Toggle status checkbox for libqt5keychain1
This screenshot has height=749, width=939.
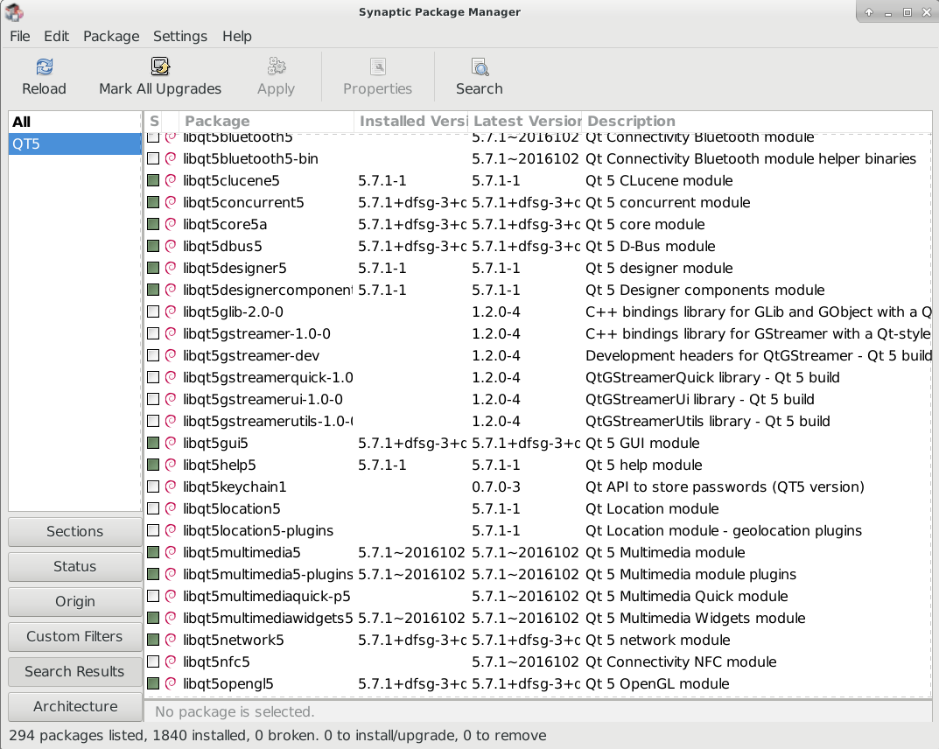(153, 486)
